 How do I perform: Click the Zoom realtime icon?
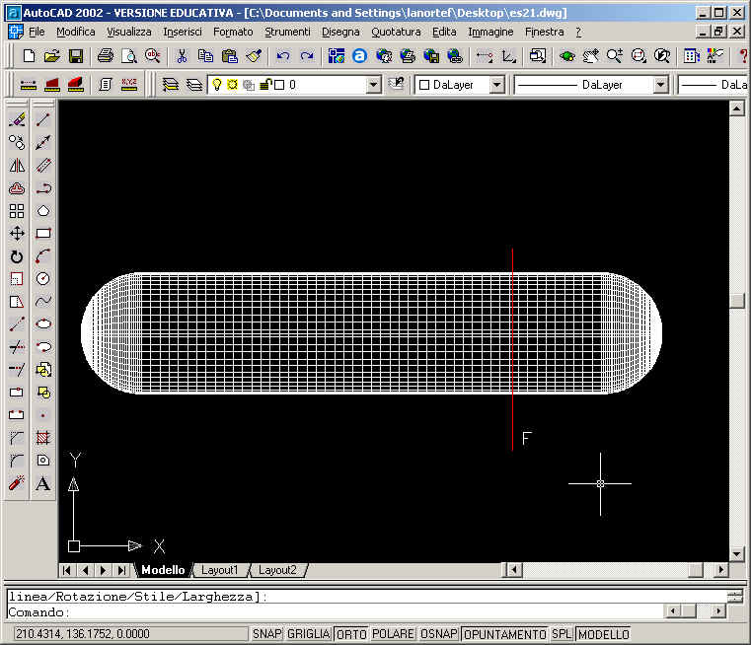pyautogui.click(x=615, y=56)
